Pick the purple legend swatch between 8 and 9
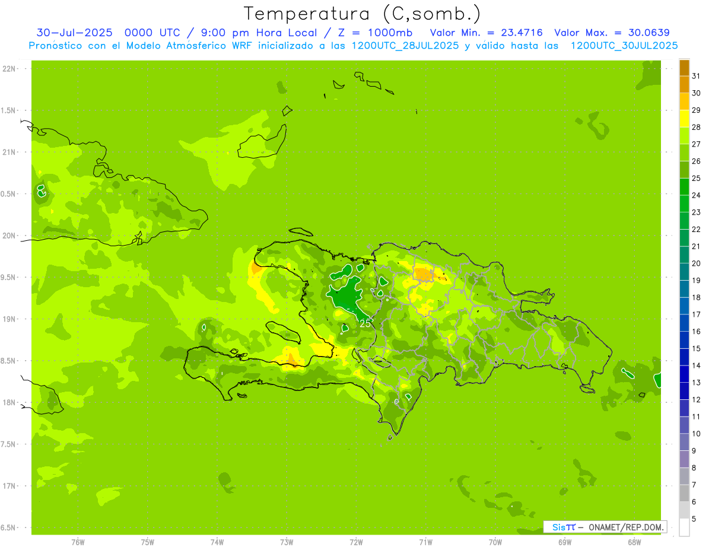Image resolution: width=712 pixels, height=550 pixels. 684,459
